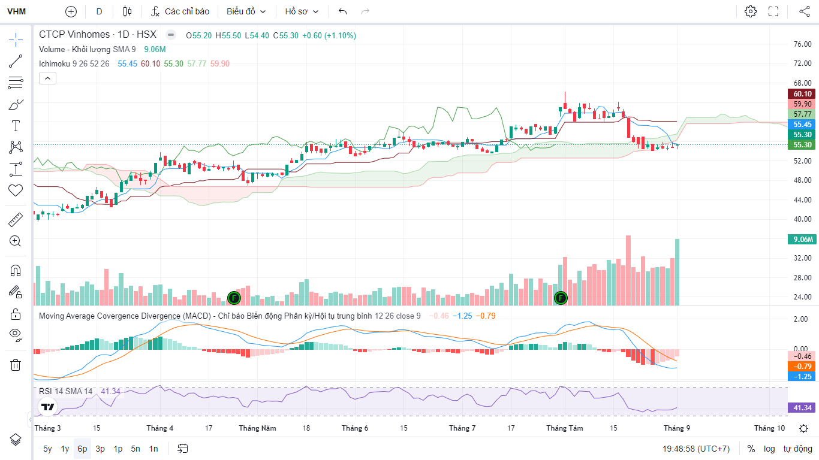Select the forecast and measurement projection tool
This screenshot has width=819, height=460.
click(16, 169)
